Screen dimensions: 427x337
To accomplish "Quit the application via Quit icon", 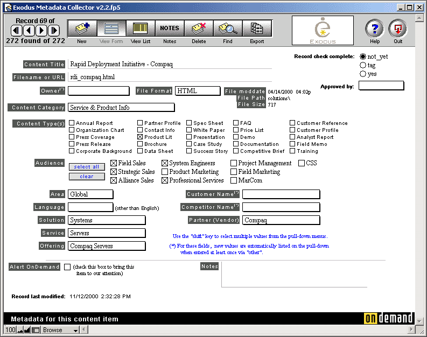I will click(398, 29).
